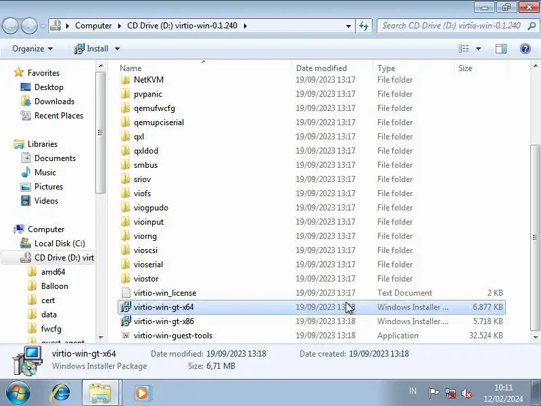Viewport: 541px width, 406px height.
Task: Open the Install dropdown arrow
Action: coord(117,49)
